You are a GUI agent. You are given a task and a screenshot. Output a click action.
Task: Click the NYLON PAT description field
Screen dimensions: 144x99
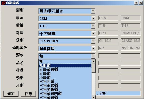(x=131, y=48)
